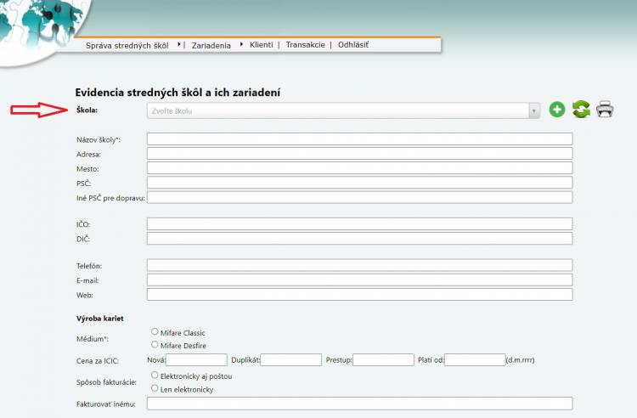637x418 pixels.
Task: Open the Transakcie menu item
Action: pos(305,45)
